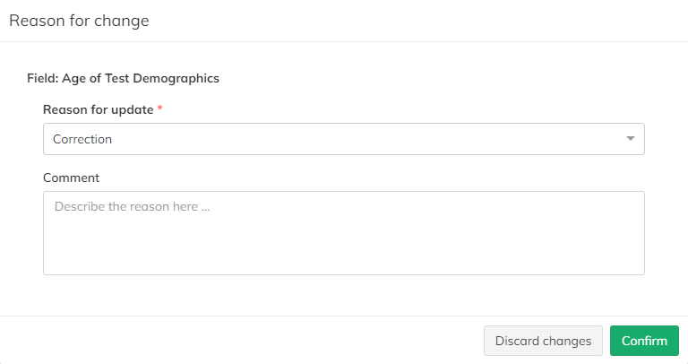Click the dropdown arrow beside Correction
688x364 pixels.
630,139
